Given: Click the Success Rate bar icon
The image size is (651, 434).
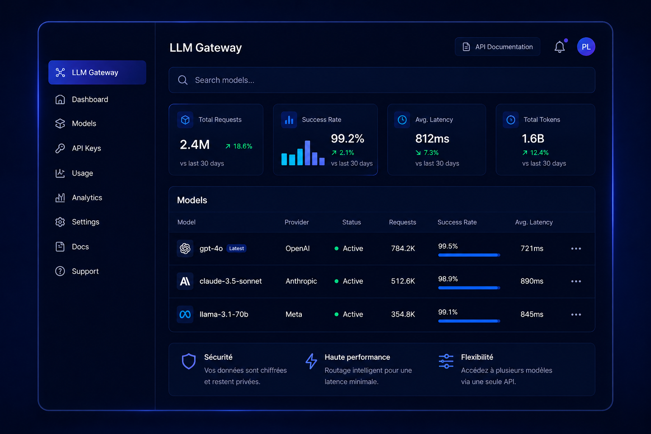Looking at the screenshot, I should pos(289,120).
